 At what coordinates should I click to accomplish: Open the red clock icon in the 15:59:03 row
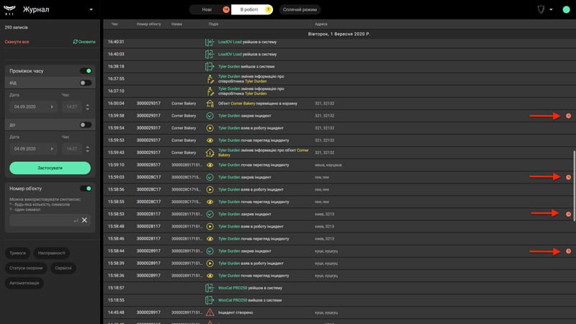[568, 177]
